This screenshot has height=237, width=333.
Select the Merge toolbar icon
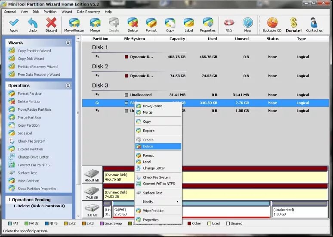click(x=95, y=23)
